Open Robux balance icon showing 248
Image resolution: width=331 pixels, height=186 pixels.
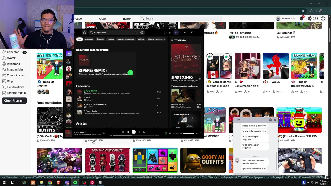point(310,18)
